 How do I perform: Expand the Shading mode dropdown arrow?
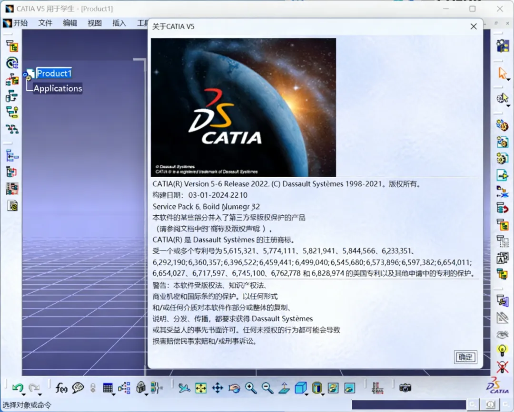(323, 395)
